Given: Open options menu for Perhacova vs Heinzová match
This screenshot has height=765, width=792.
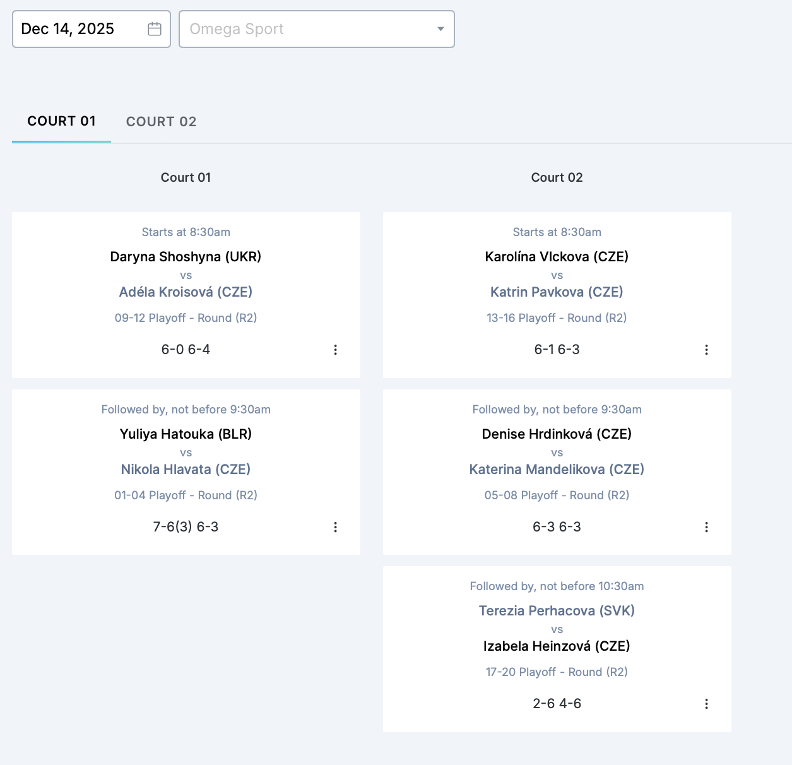Looking at the screenshot, I should (x=706, y=704).
